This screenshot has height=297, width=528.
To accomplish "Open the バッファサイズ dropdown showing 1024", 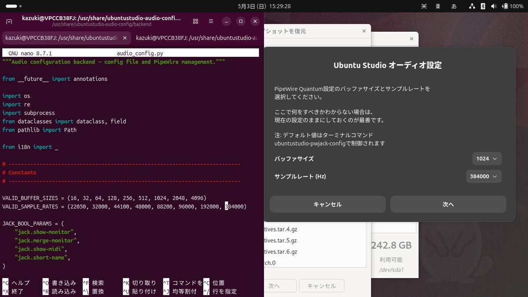I will pos(487,158).
